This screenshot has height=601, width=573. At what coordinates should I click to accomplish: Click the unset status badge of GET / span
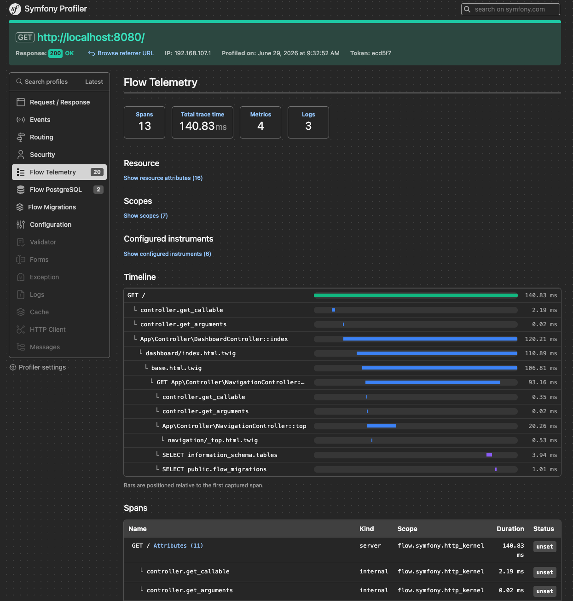tap(545, 547)
